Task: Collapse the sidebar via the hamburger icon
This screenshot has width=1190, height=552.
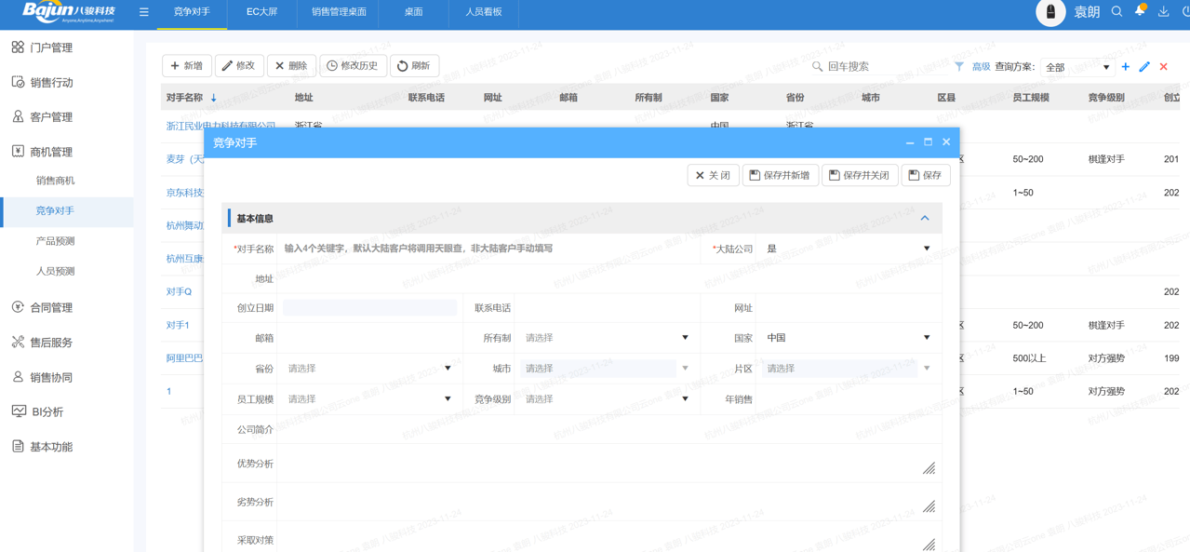Action: click(143, 13)
